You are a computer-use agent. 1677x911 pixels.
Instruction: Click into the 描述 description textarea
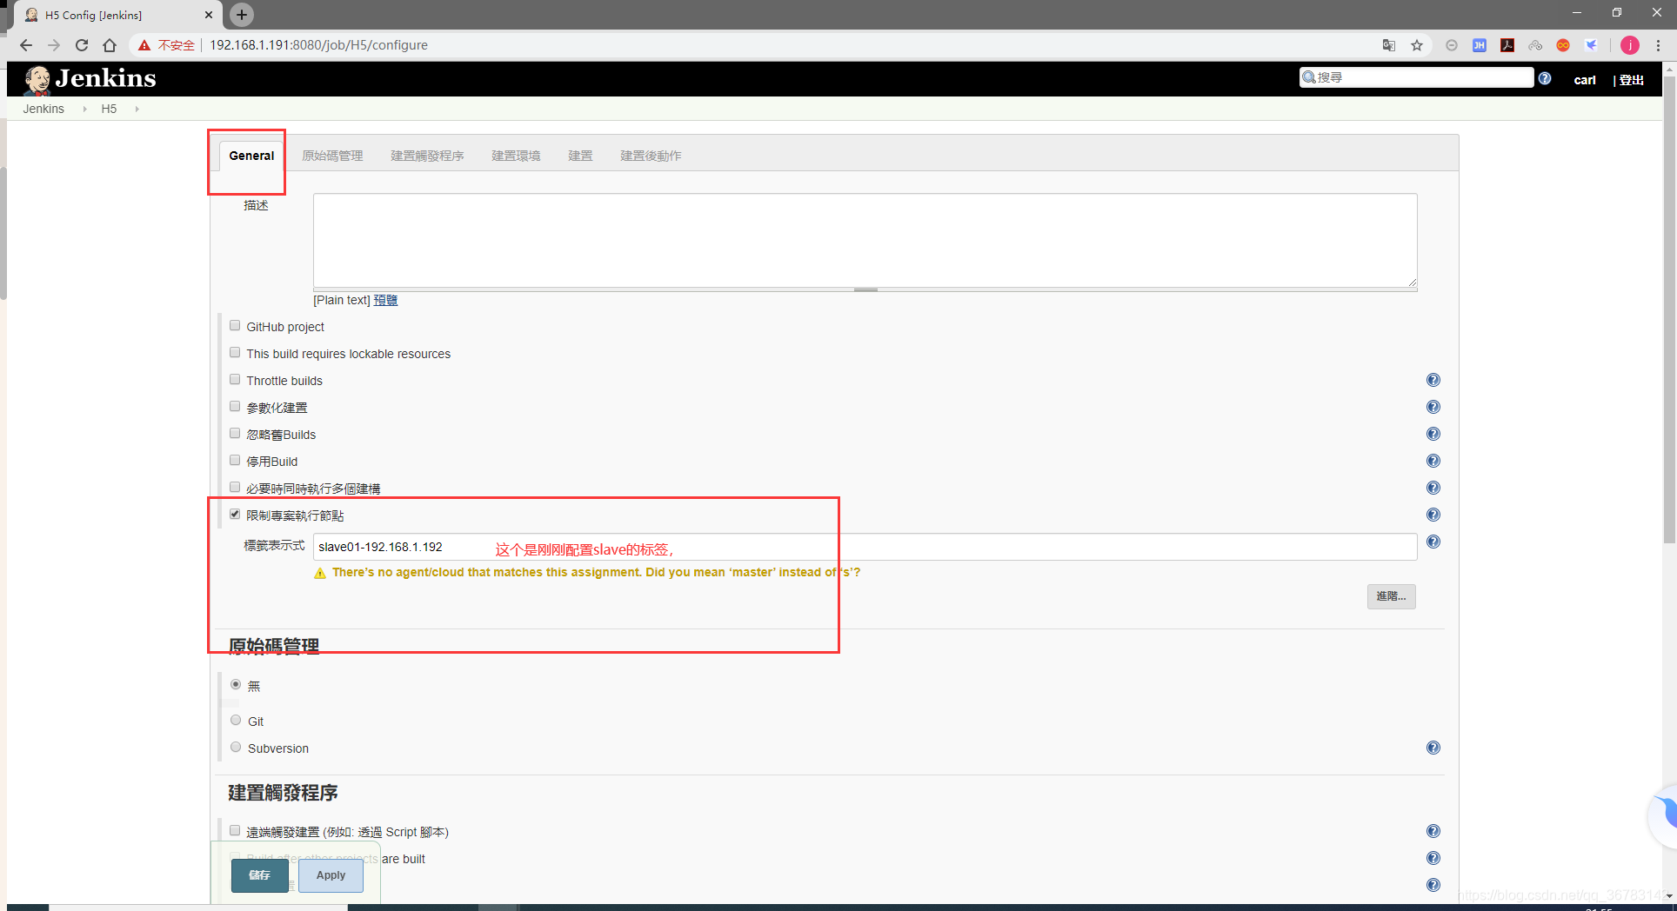[865, 241]
